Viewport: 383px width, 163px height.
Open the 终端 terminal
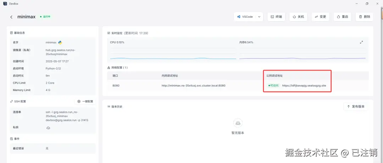(276, 17)
